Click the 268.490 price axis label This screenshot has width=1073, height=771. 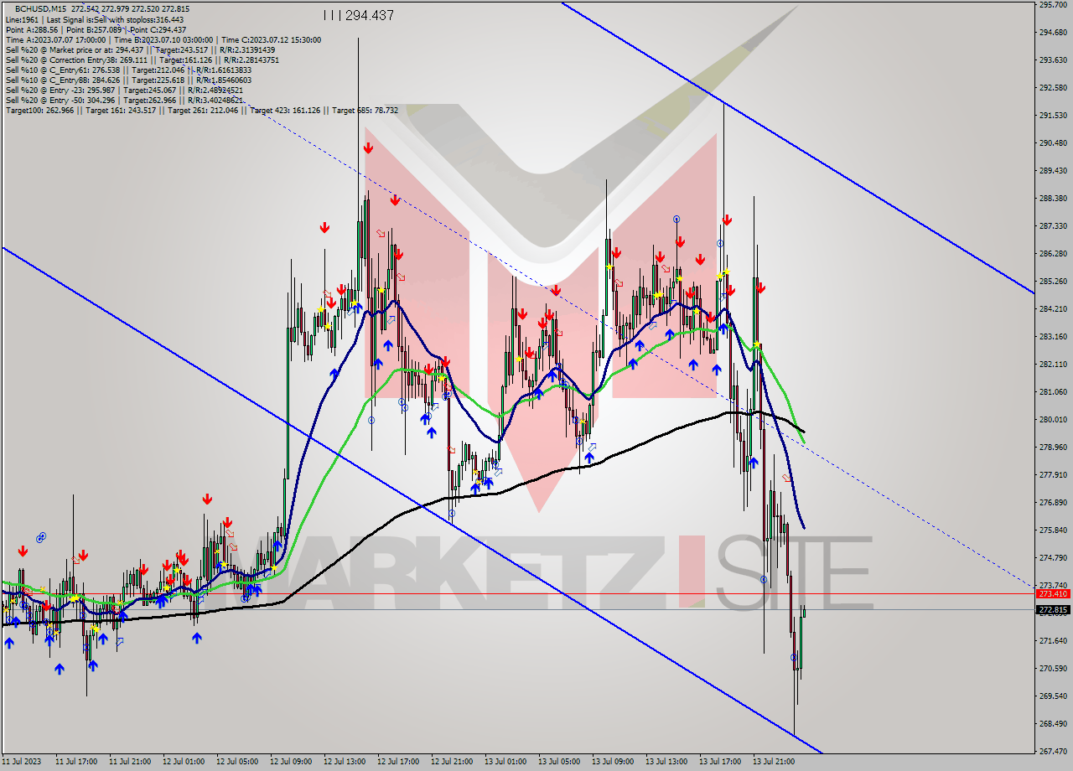tap(1053, 724)
